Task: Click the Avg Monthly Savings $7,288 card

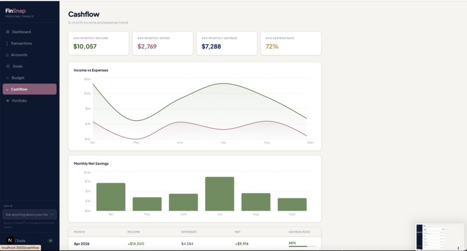Action: [227, 43]
